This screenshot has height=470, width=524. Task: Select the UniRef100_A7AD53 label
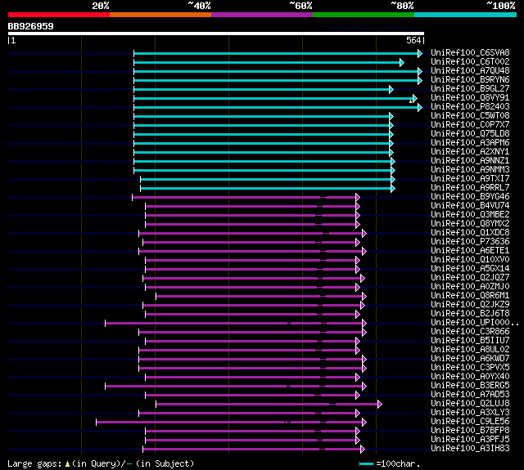(x=470, y=395)
